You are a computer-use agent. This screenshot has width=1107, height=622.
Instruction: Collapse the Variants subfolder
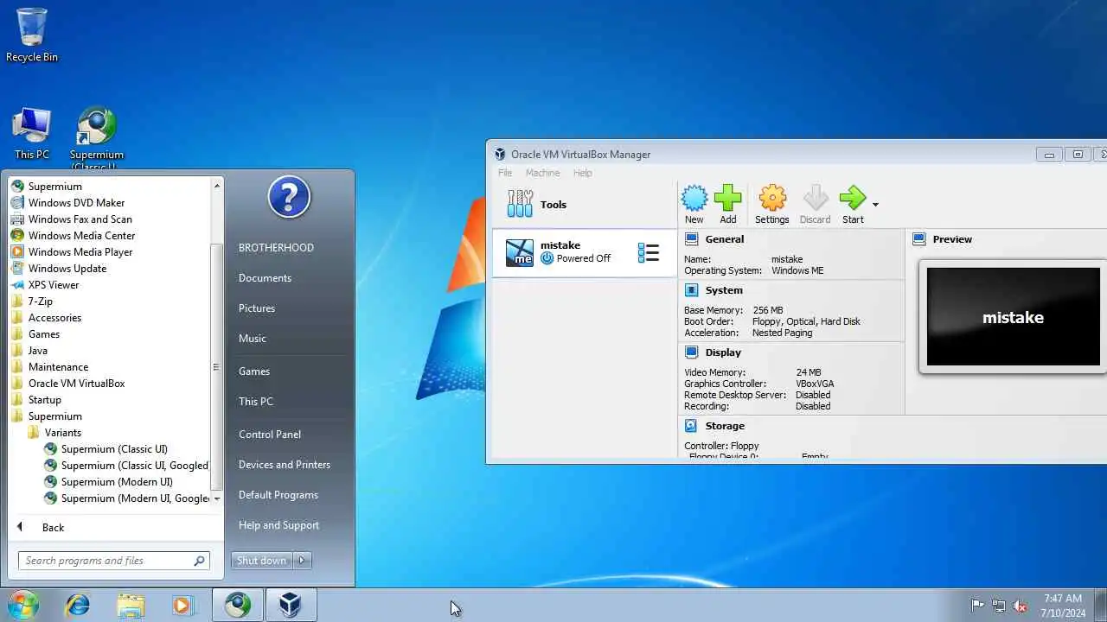coord(62,432)
